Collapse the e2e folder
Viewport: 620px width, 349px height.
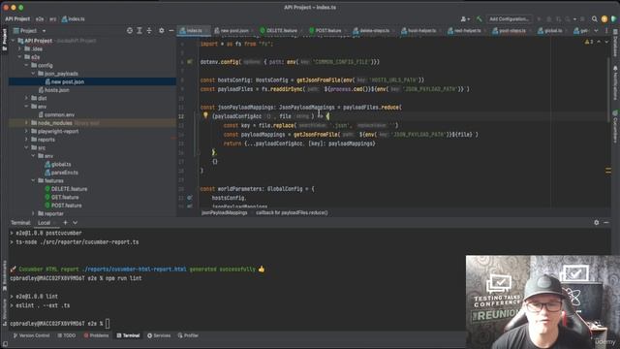coord(19,57)
